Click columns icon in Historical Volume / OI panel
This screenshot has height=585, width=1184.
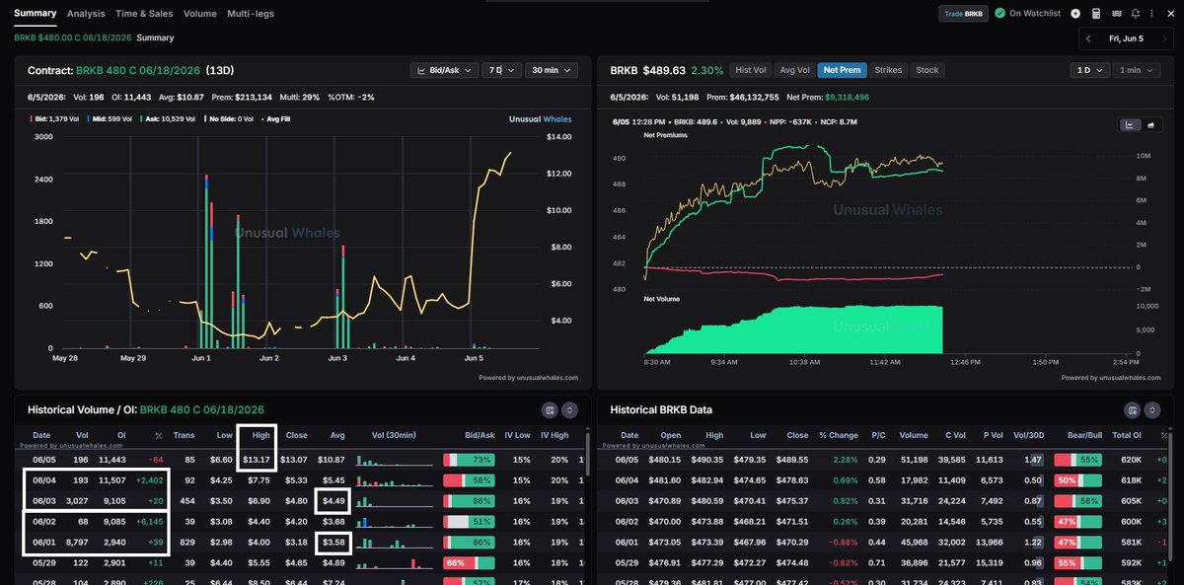(551, 409)
